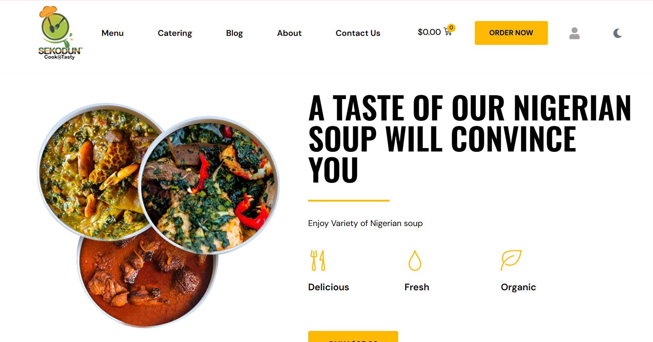Open the shopping cart icon
The image size is (653, 342).
pyautogui.click(x=447, y=32)
